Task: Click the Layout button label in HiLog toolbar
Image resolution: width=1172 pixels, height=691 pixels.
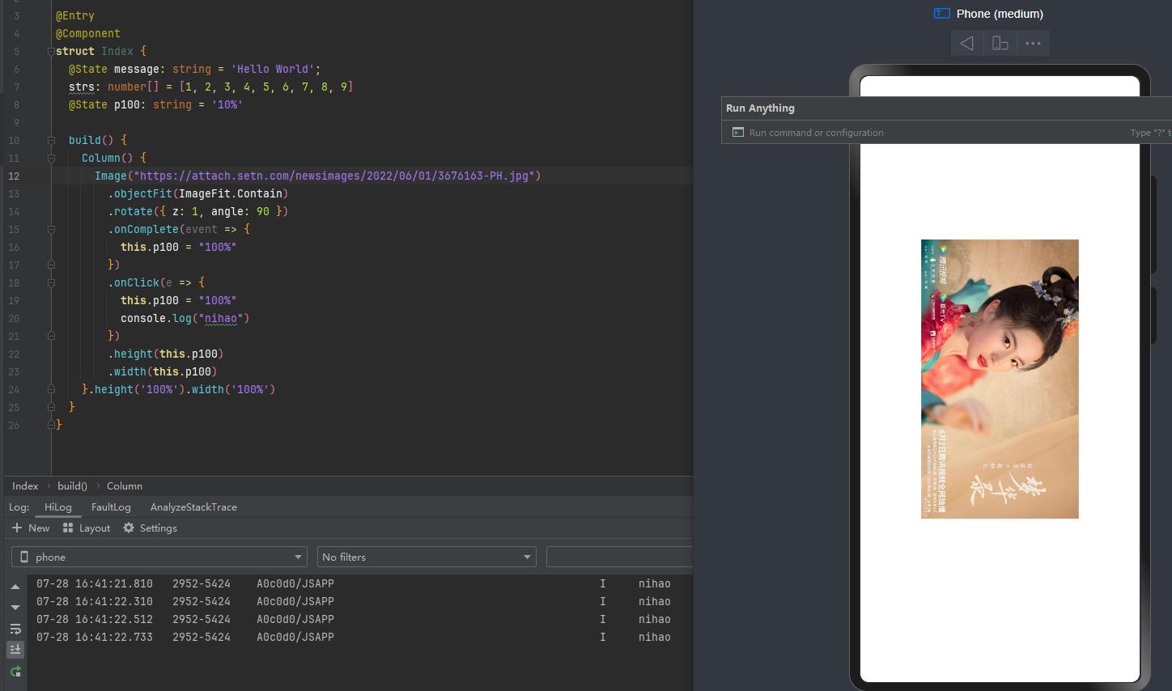Action: [95, 528]
